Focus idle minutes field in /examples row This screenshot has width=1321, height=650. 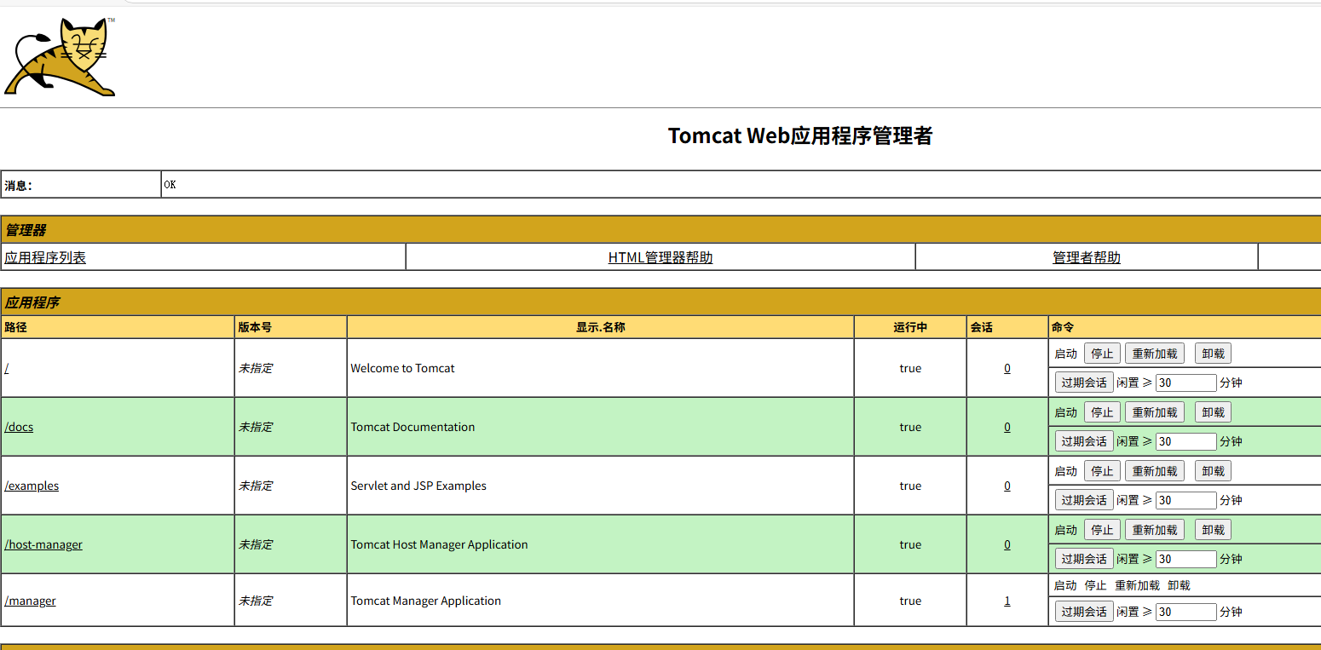[x=1186, y=500]
